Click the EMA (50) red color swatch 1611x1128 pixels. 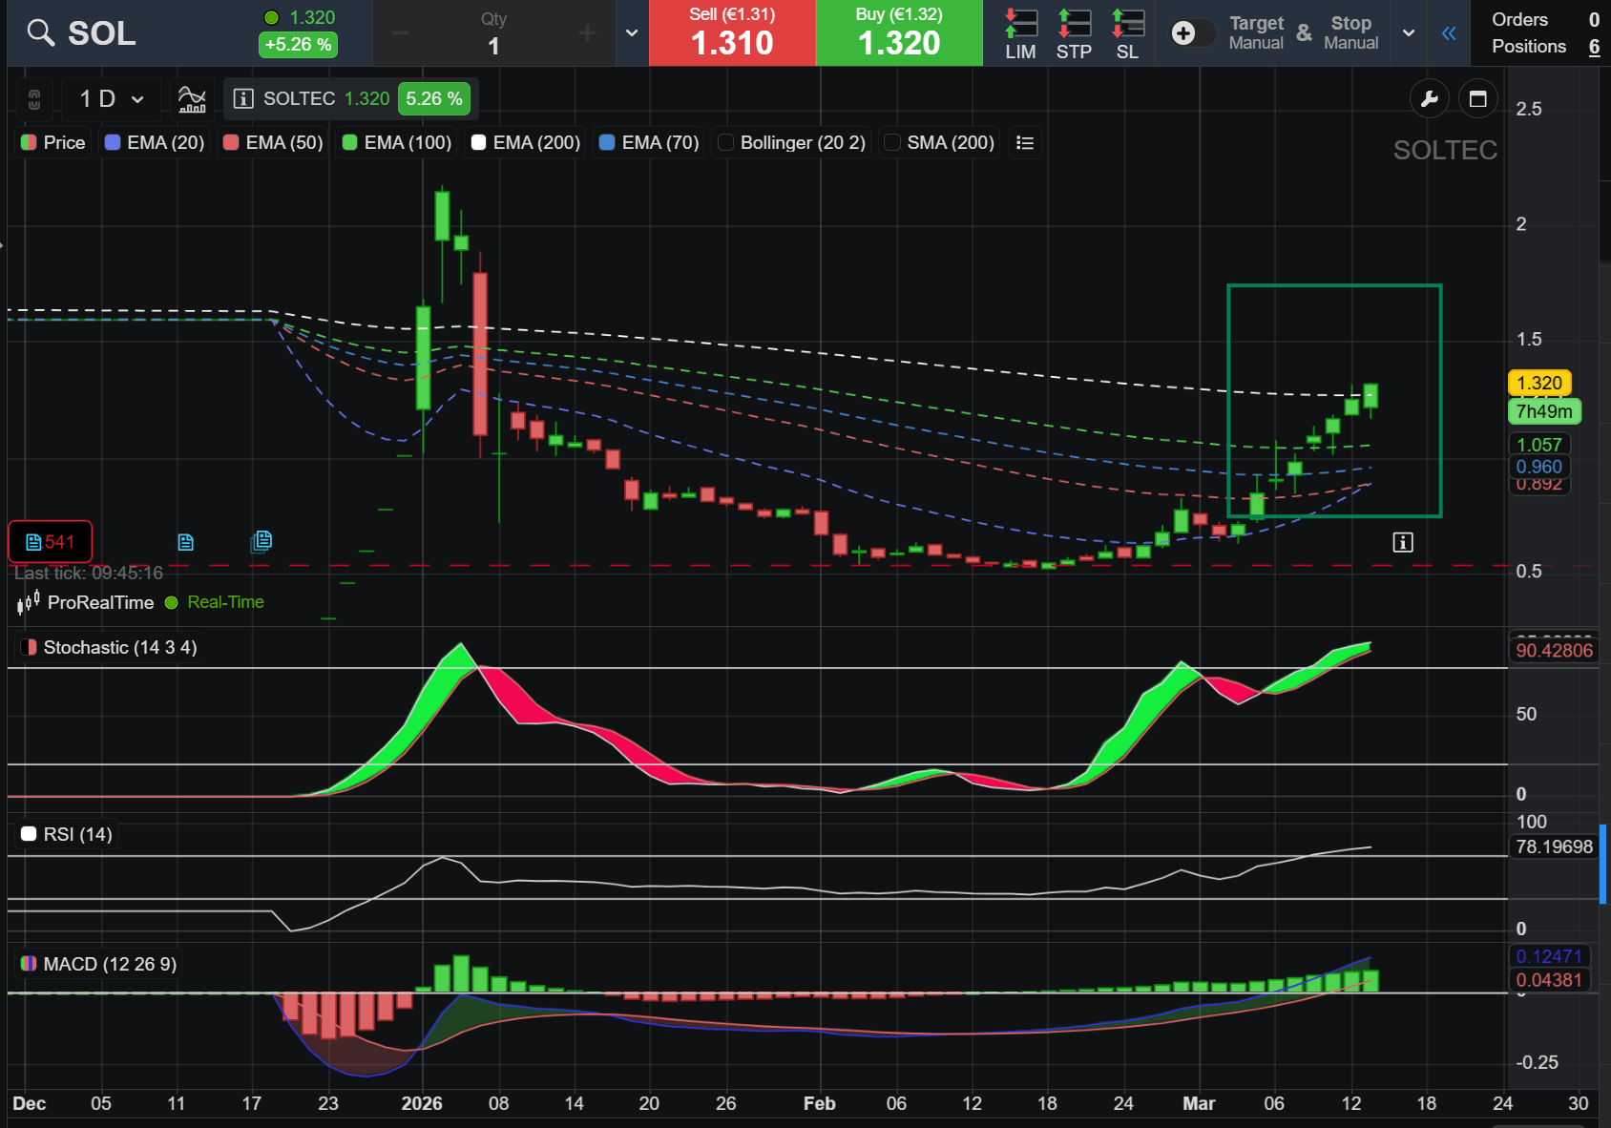[x=230, y=142]
